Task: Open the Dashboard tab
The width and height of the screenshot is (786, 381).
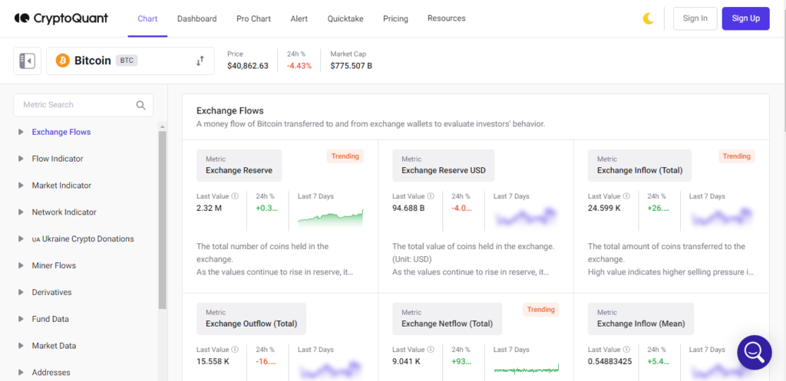Action: coord(197,18)
